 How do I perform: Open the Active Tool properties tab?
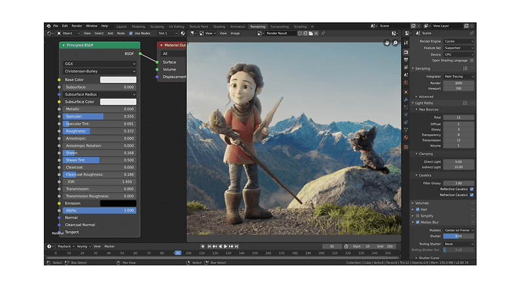click(406, 43)
